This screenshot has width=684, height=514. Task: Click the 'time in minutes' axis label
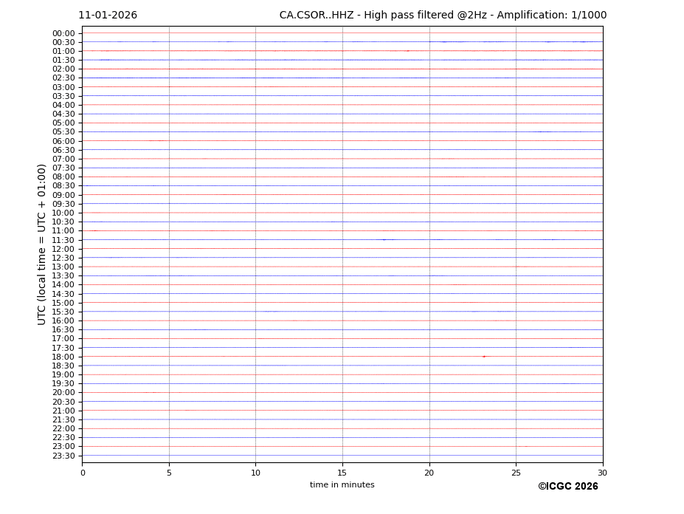(x=342, y=485)
